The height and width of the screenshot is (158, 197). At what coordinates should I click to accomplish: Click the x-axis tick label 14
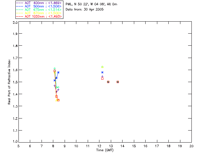coord(123,146)
